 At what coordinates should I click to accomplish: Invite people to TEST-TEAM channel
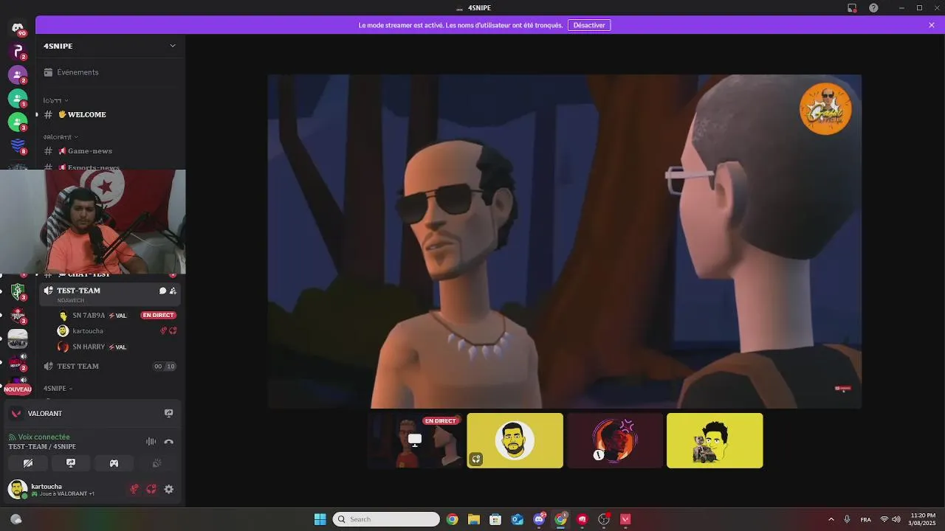point(173,291)
